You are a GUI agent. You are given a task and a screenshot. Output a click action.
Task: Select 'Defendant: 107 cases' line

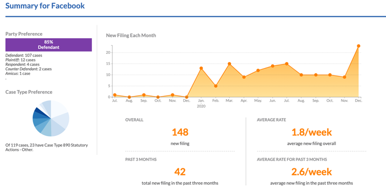(x=24, y=55)
